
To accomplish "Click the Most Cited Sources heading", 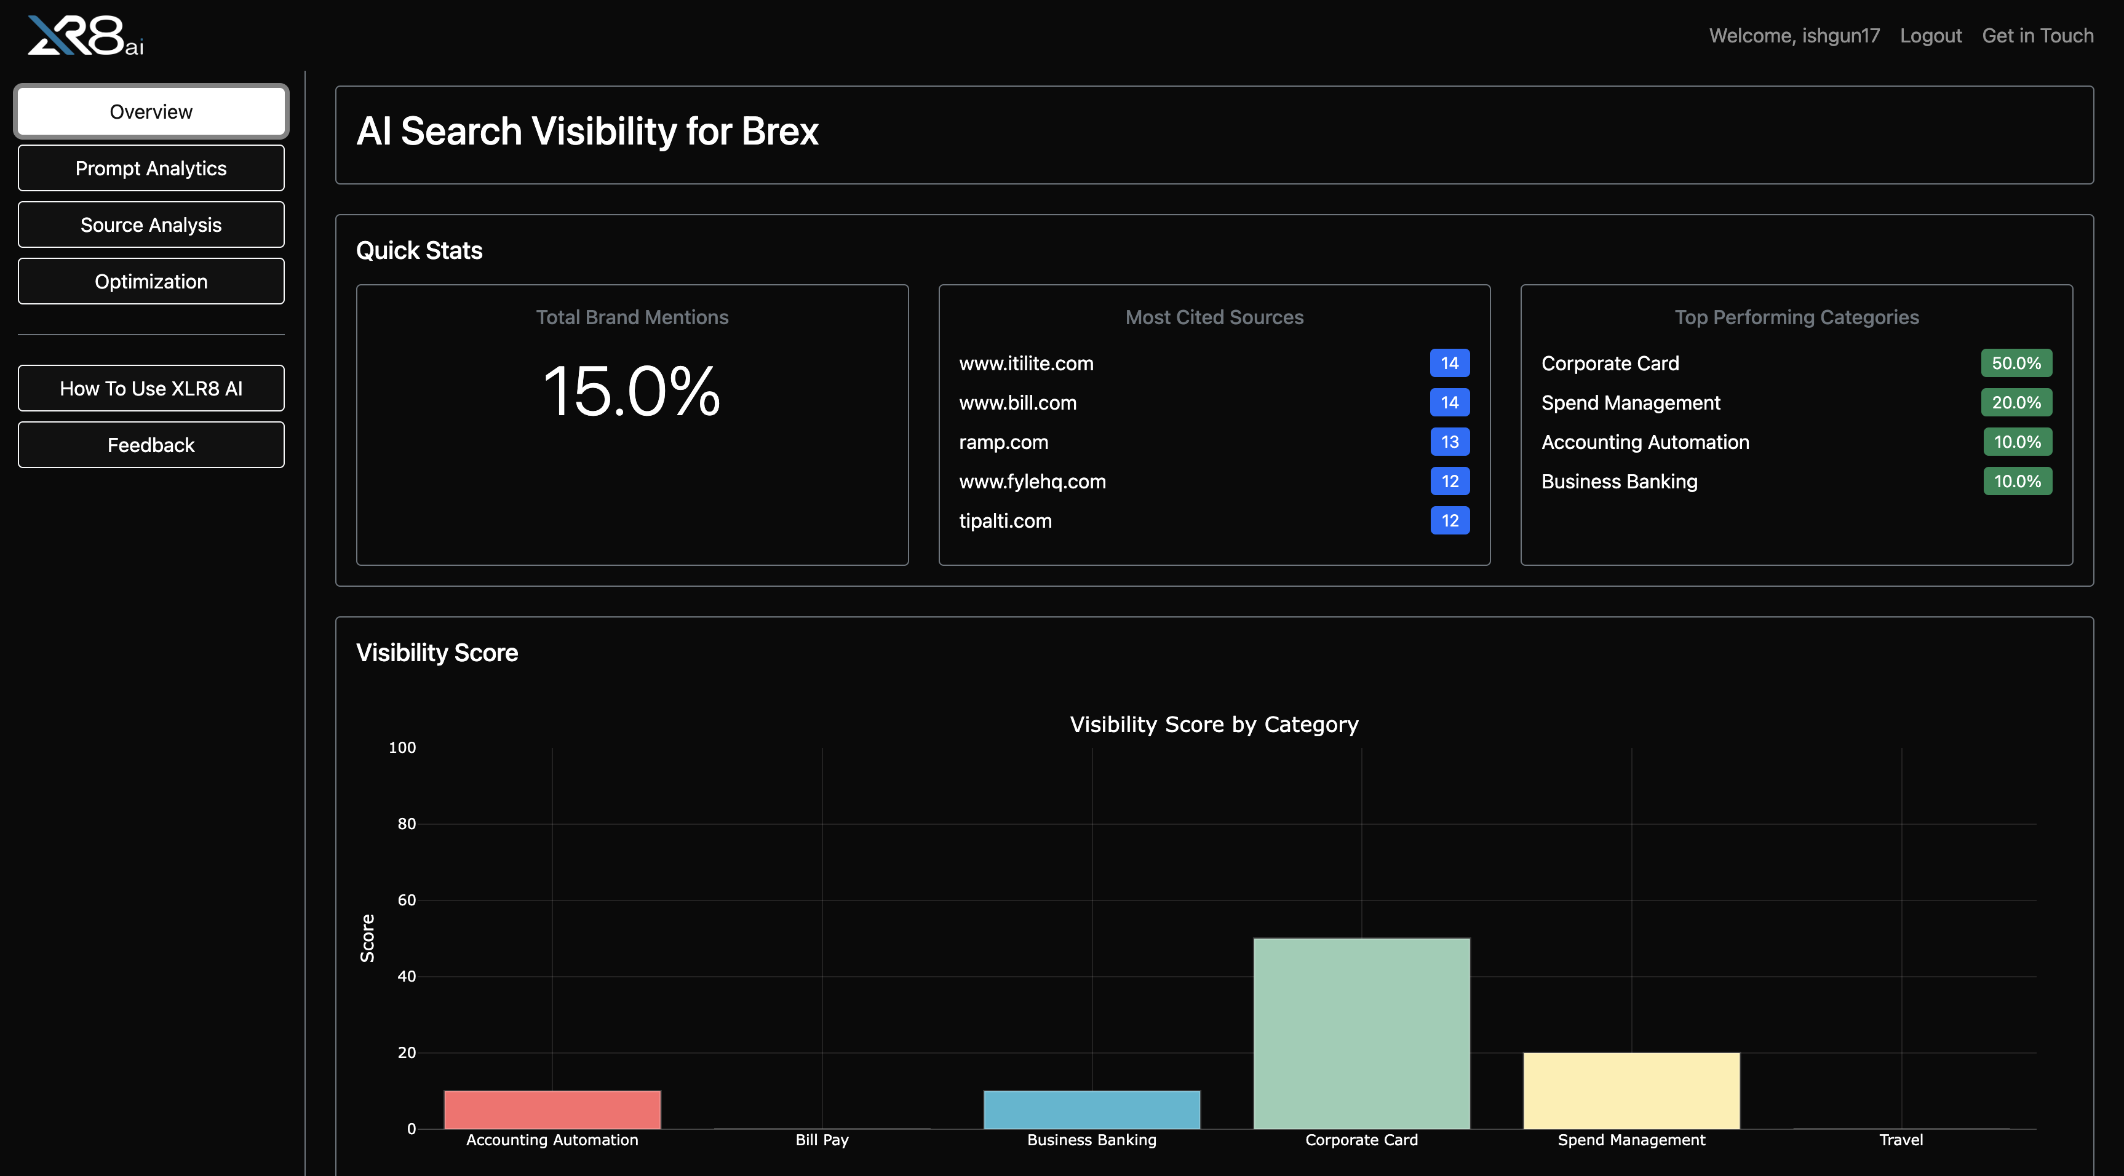I will 1214,317.
